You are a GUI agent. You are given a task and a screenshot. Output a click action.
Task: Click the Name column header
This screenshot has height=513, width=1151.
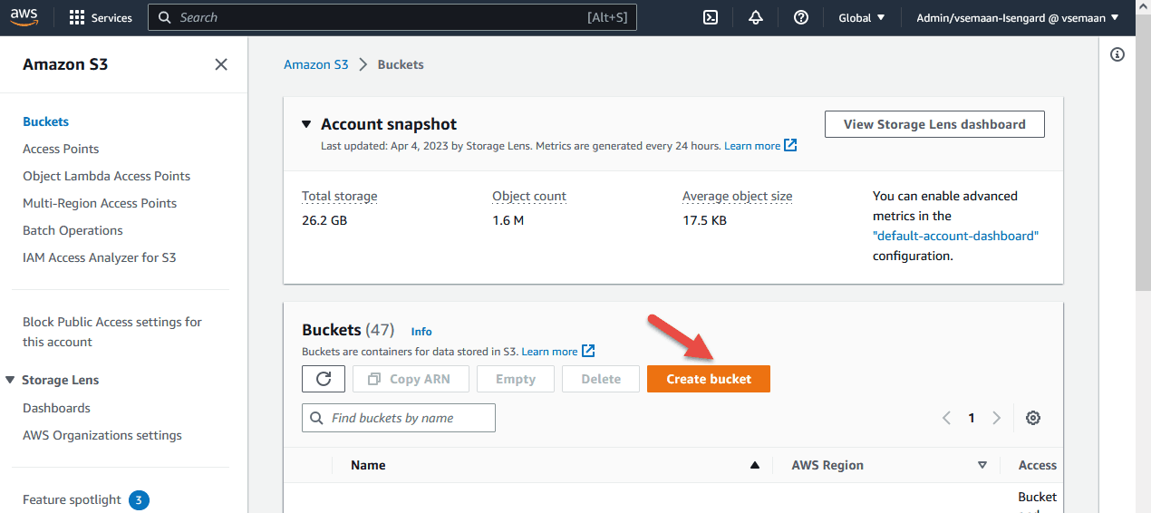[368, 465]
